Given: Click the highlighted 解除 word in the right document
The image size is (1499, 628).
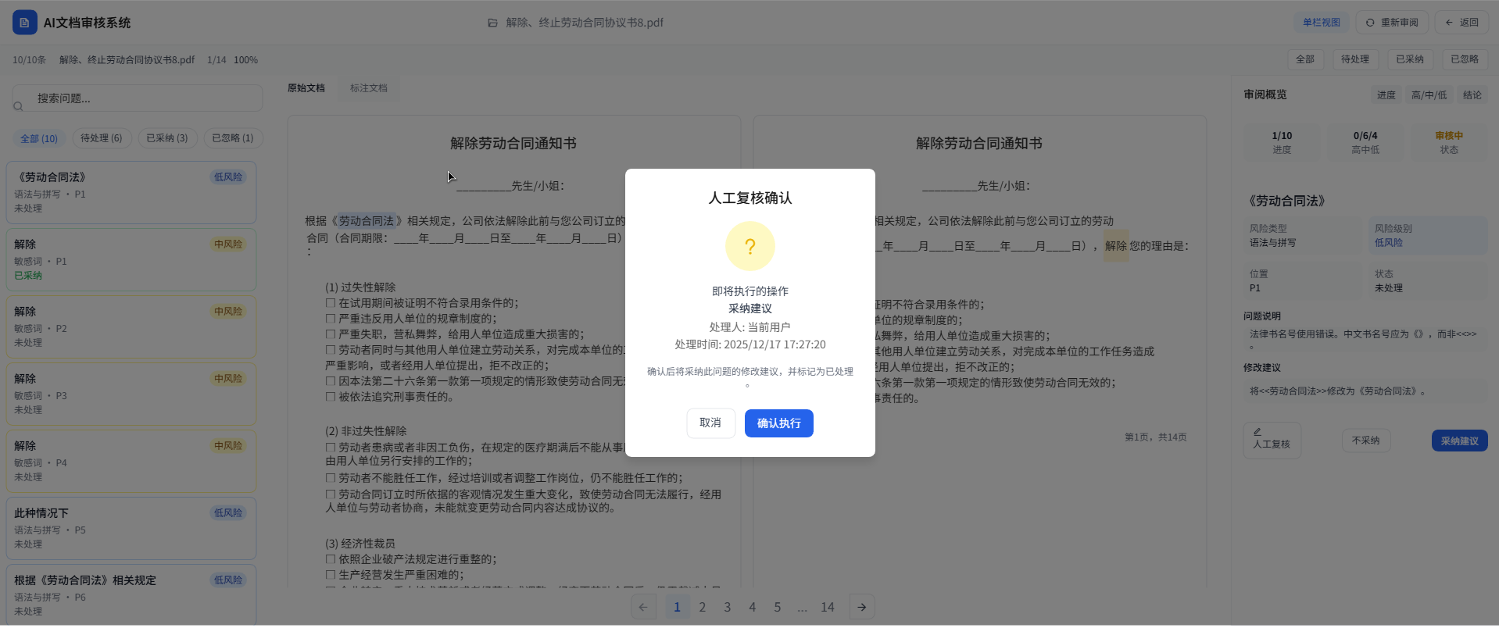Looking at the screenshot, I should (x=1116, y=246).
